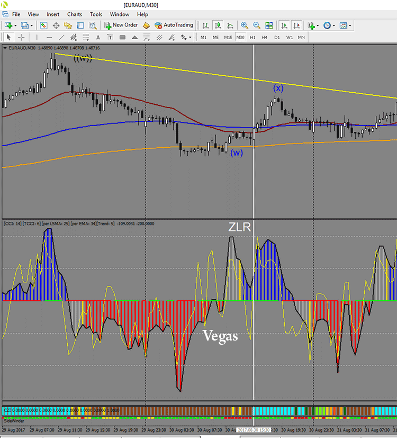Screen dimensions: 397x438
Task: Switch timeframe to M1
Action: click(203, 37)
